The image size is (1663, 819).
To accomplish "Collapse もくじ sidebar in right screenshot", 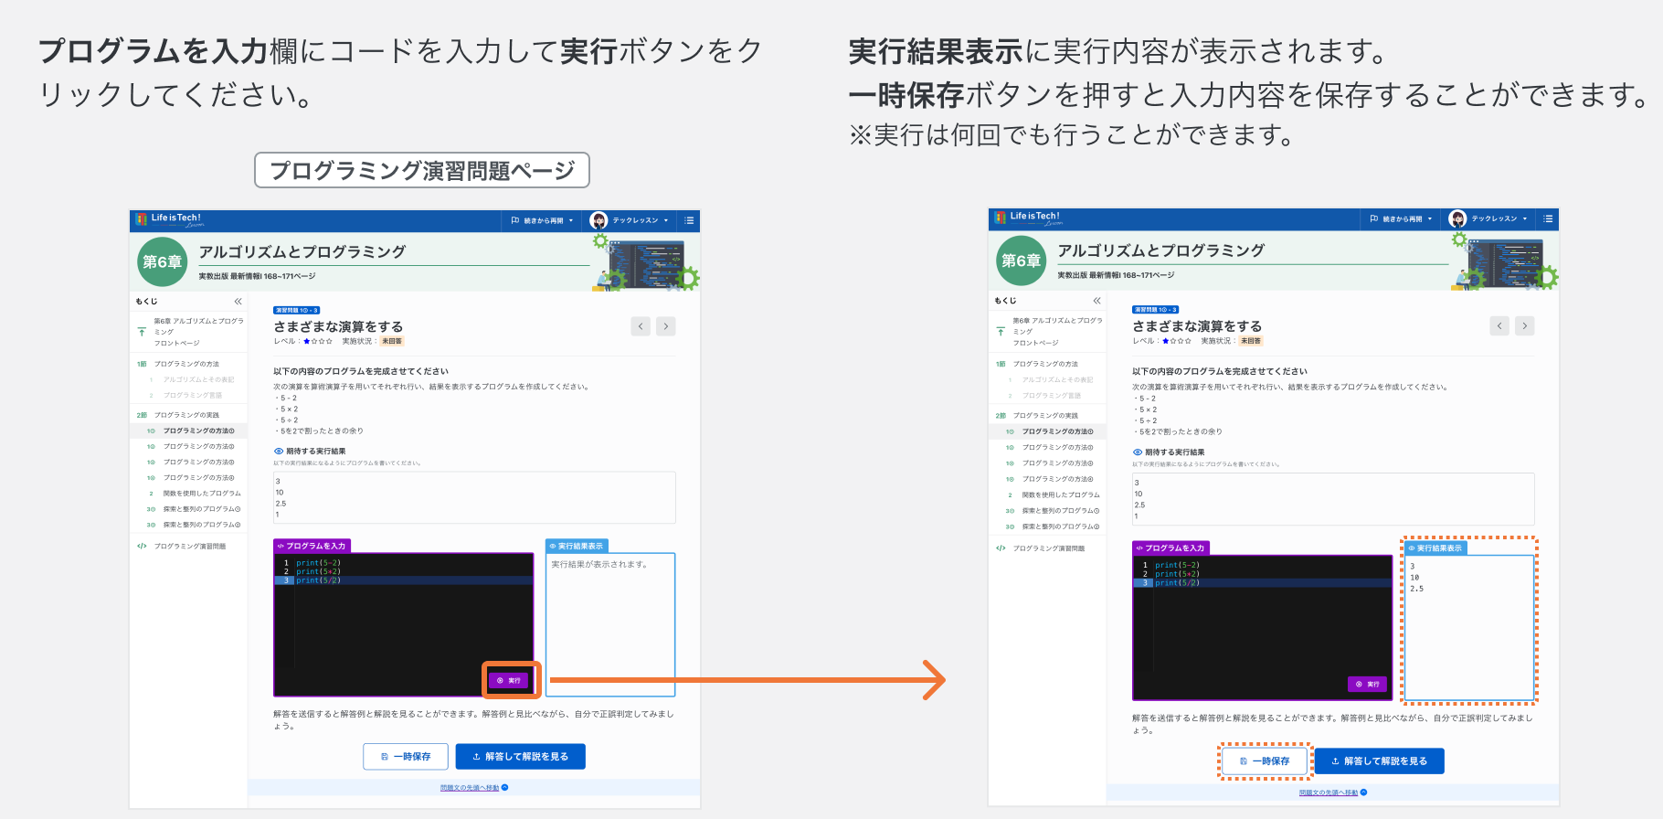I will 1096,301.
